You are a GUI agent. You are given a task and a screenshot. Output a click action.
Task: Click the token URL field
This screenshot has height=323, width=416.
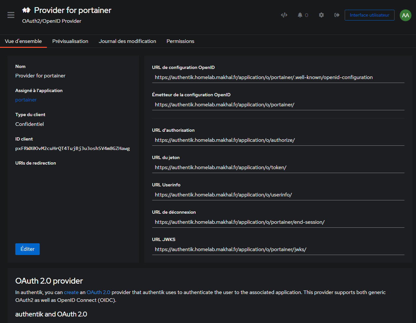point(278,168)
